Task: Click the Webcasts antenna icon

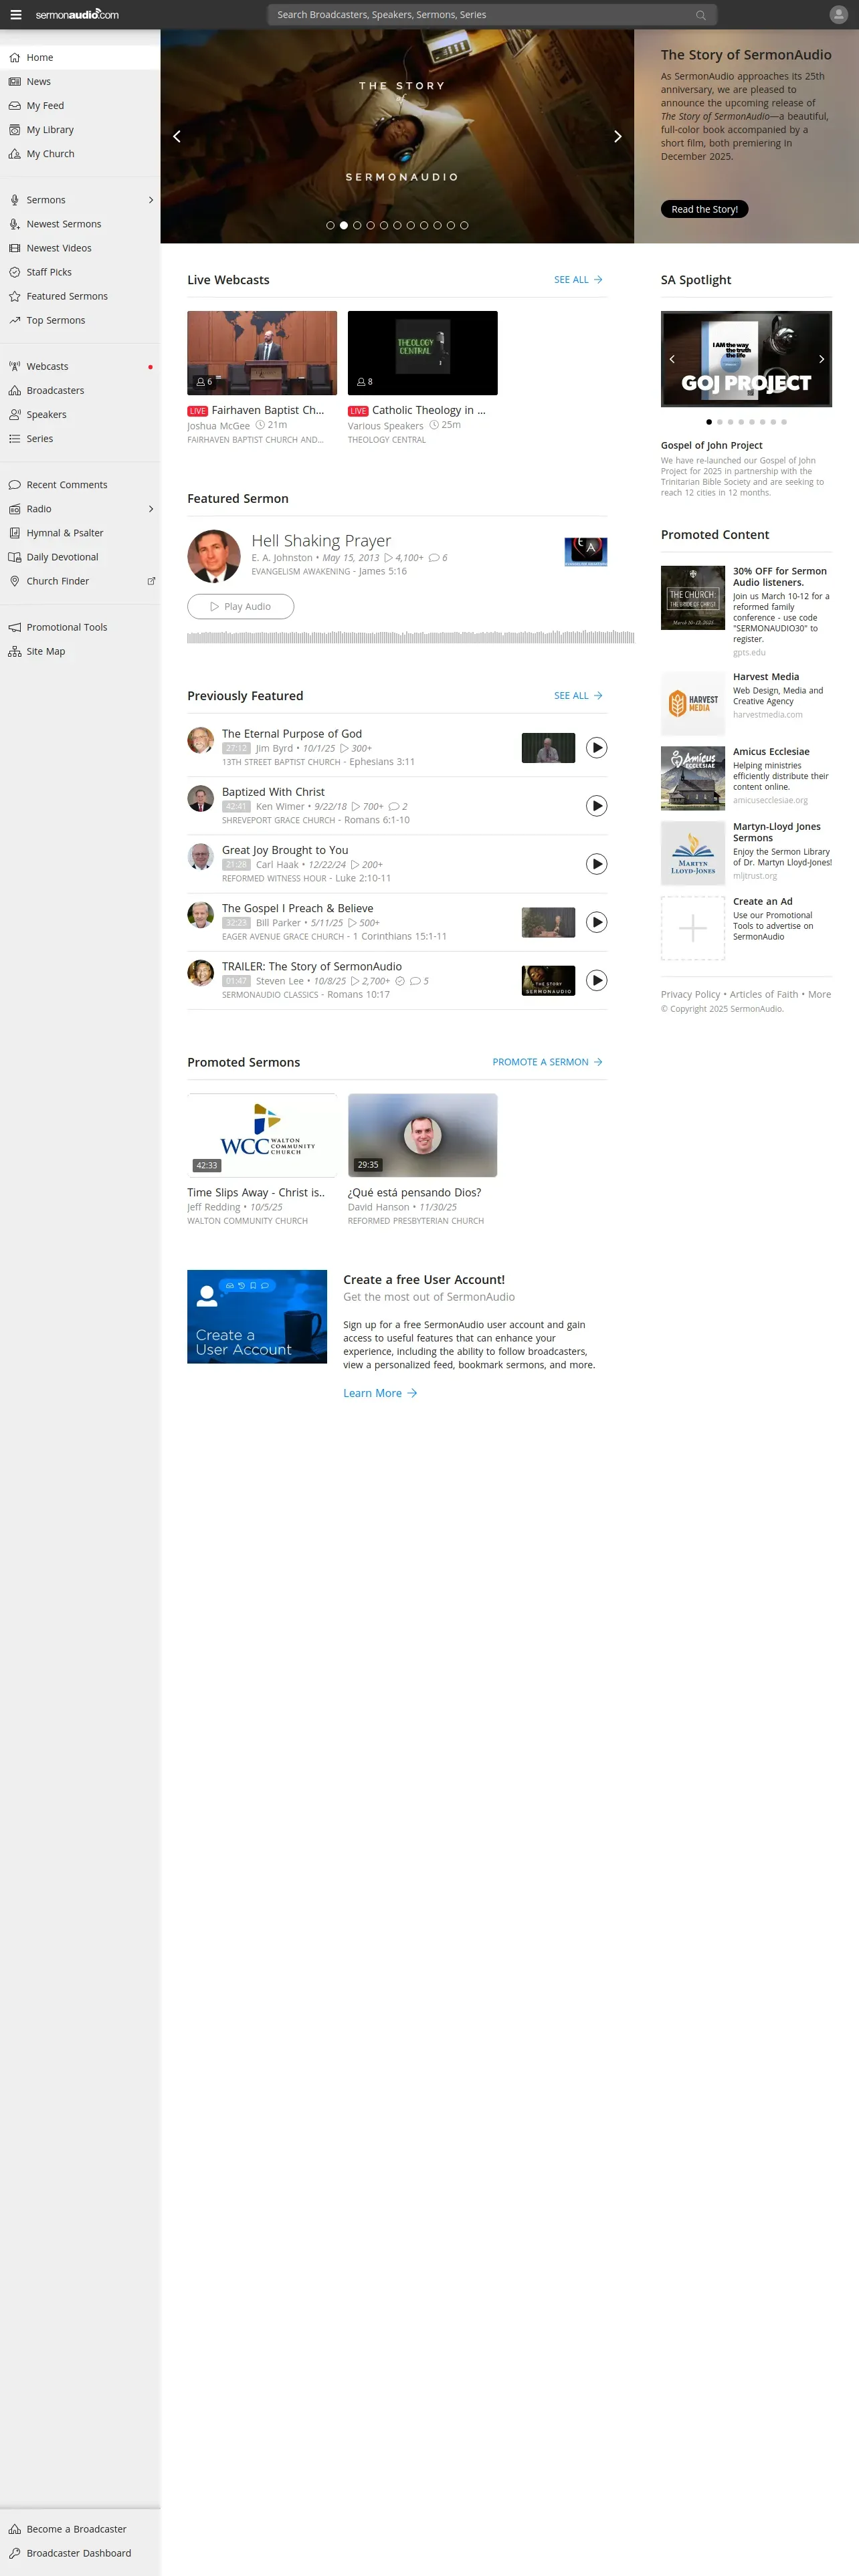Action: [x=15, y=367]
